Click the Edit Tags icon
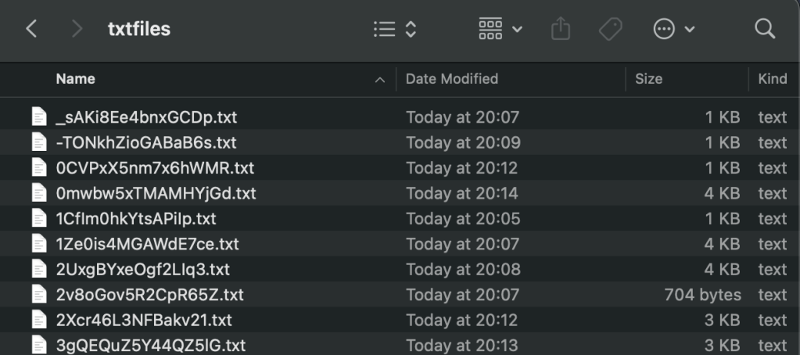This screenshot has height=355, width=800. (x=609, y=30)
